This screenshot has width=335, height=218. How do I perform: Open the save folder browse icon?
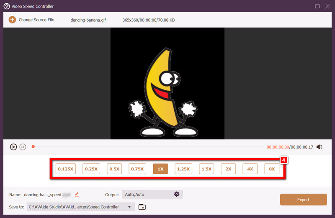tap(142, 207)
